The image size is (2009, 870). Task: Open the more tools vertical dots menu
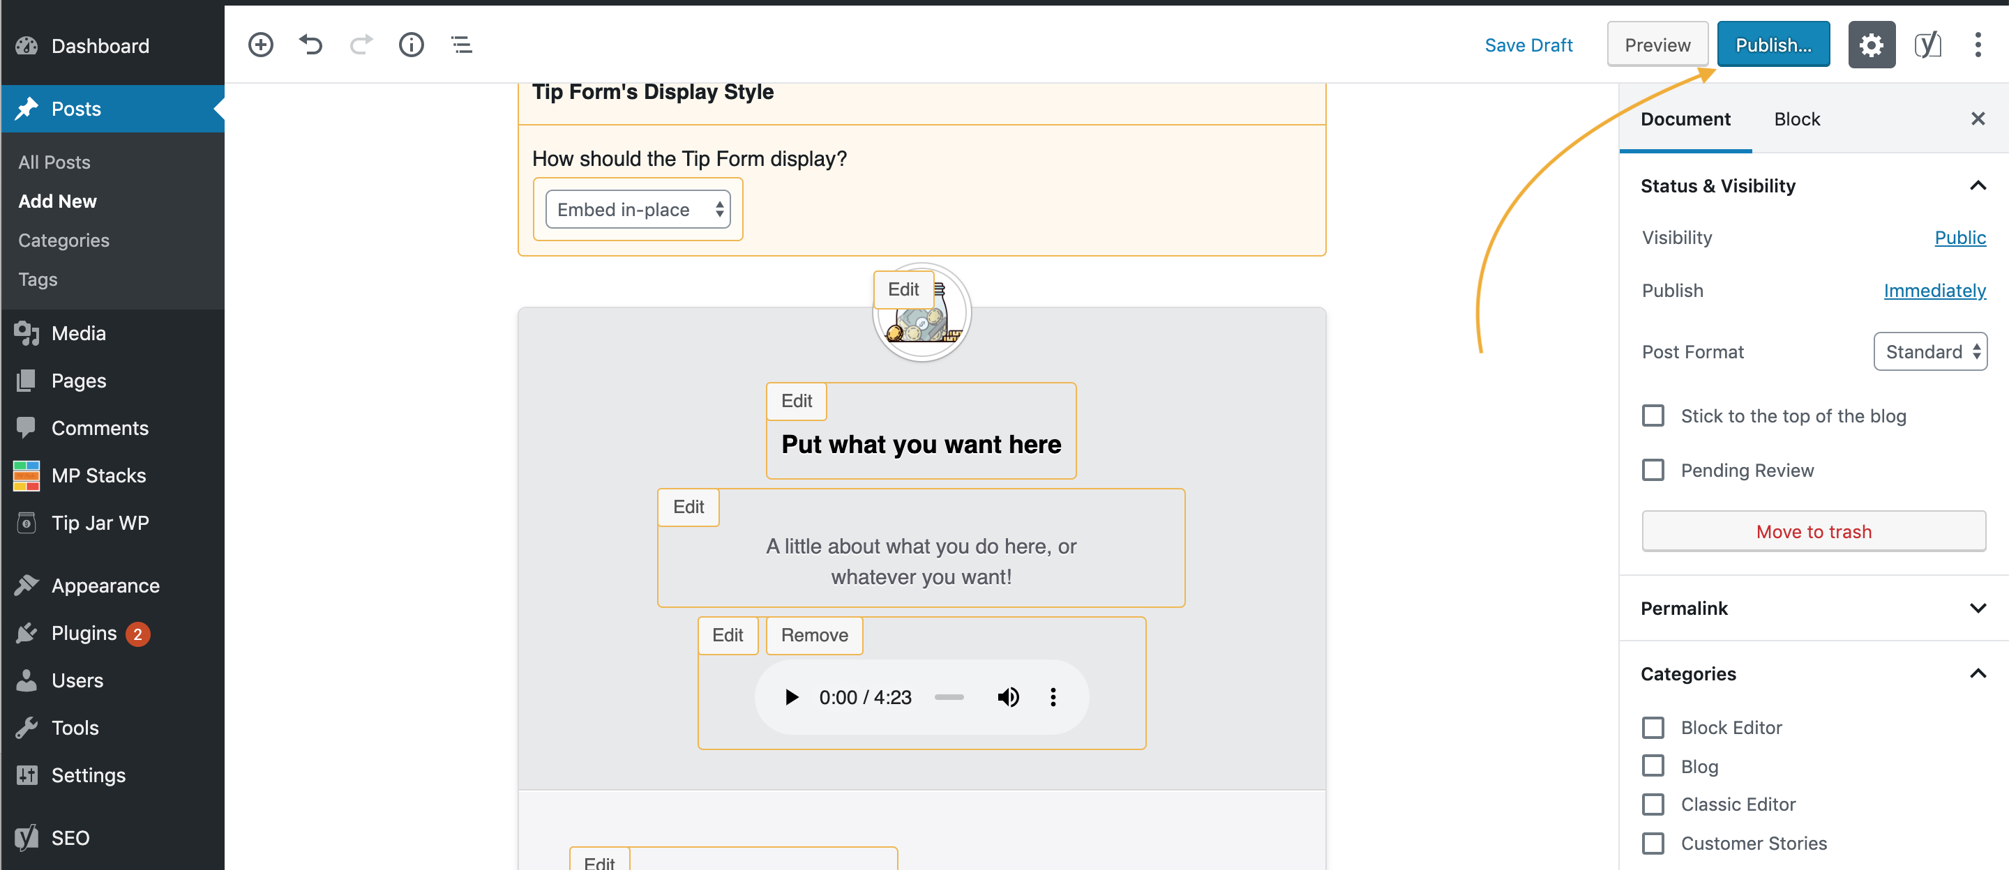[x=1978, y=45]
